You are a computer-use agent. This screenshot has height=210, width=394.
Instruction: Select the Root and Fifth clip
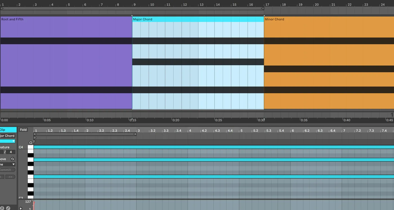66,63
